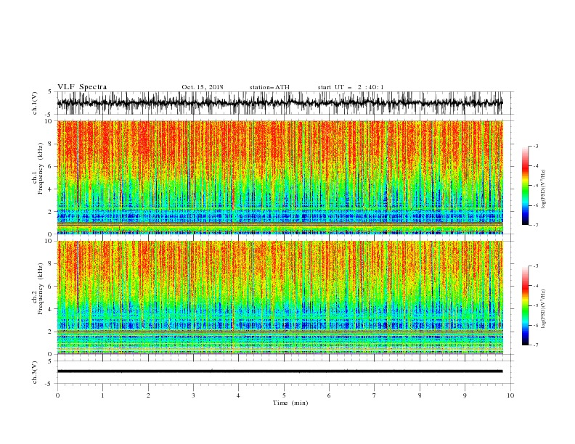The height and width of the screenshot is (444, 575).
Task: Click the ch.2 "Frequency (kHz)" axis label
Action: pos(40,289)
